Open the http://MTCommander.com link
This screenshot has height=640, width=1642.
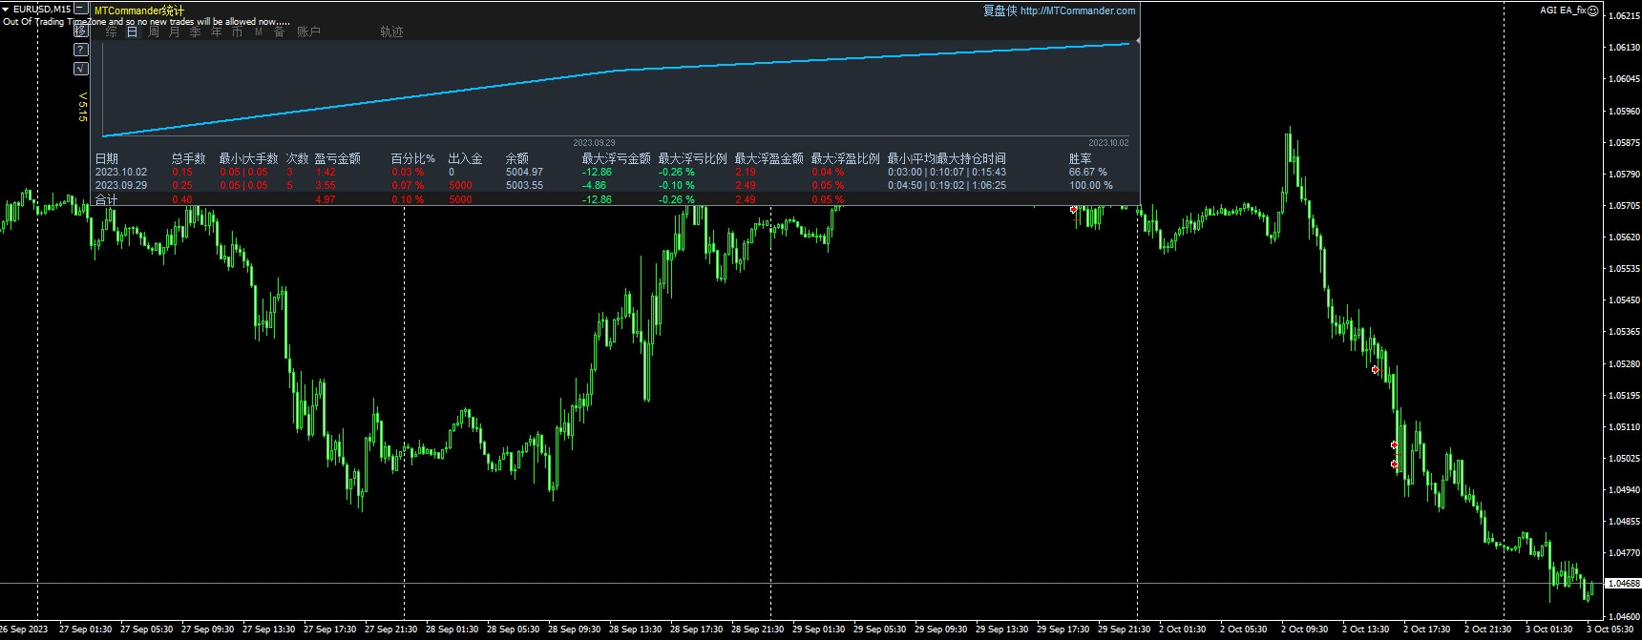pyautogui.click(x=1078, y=10)
